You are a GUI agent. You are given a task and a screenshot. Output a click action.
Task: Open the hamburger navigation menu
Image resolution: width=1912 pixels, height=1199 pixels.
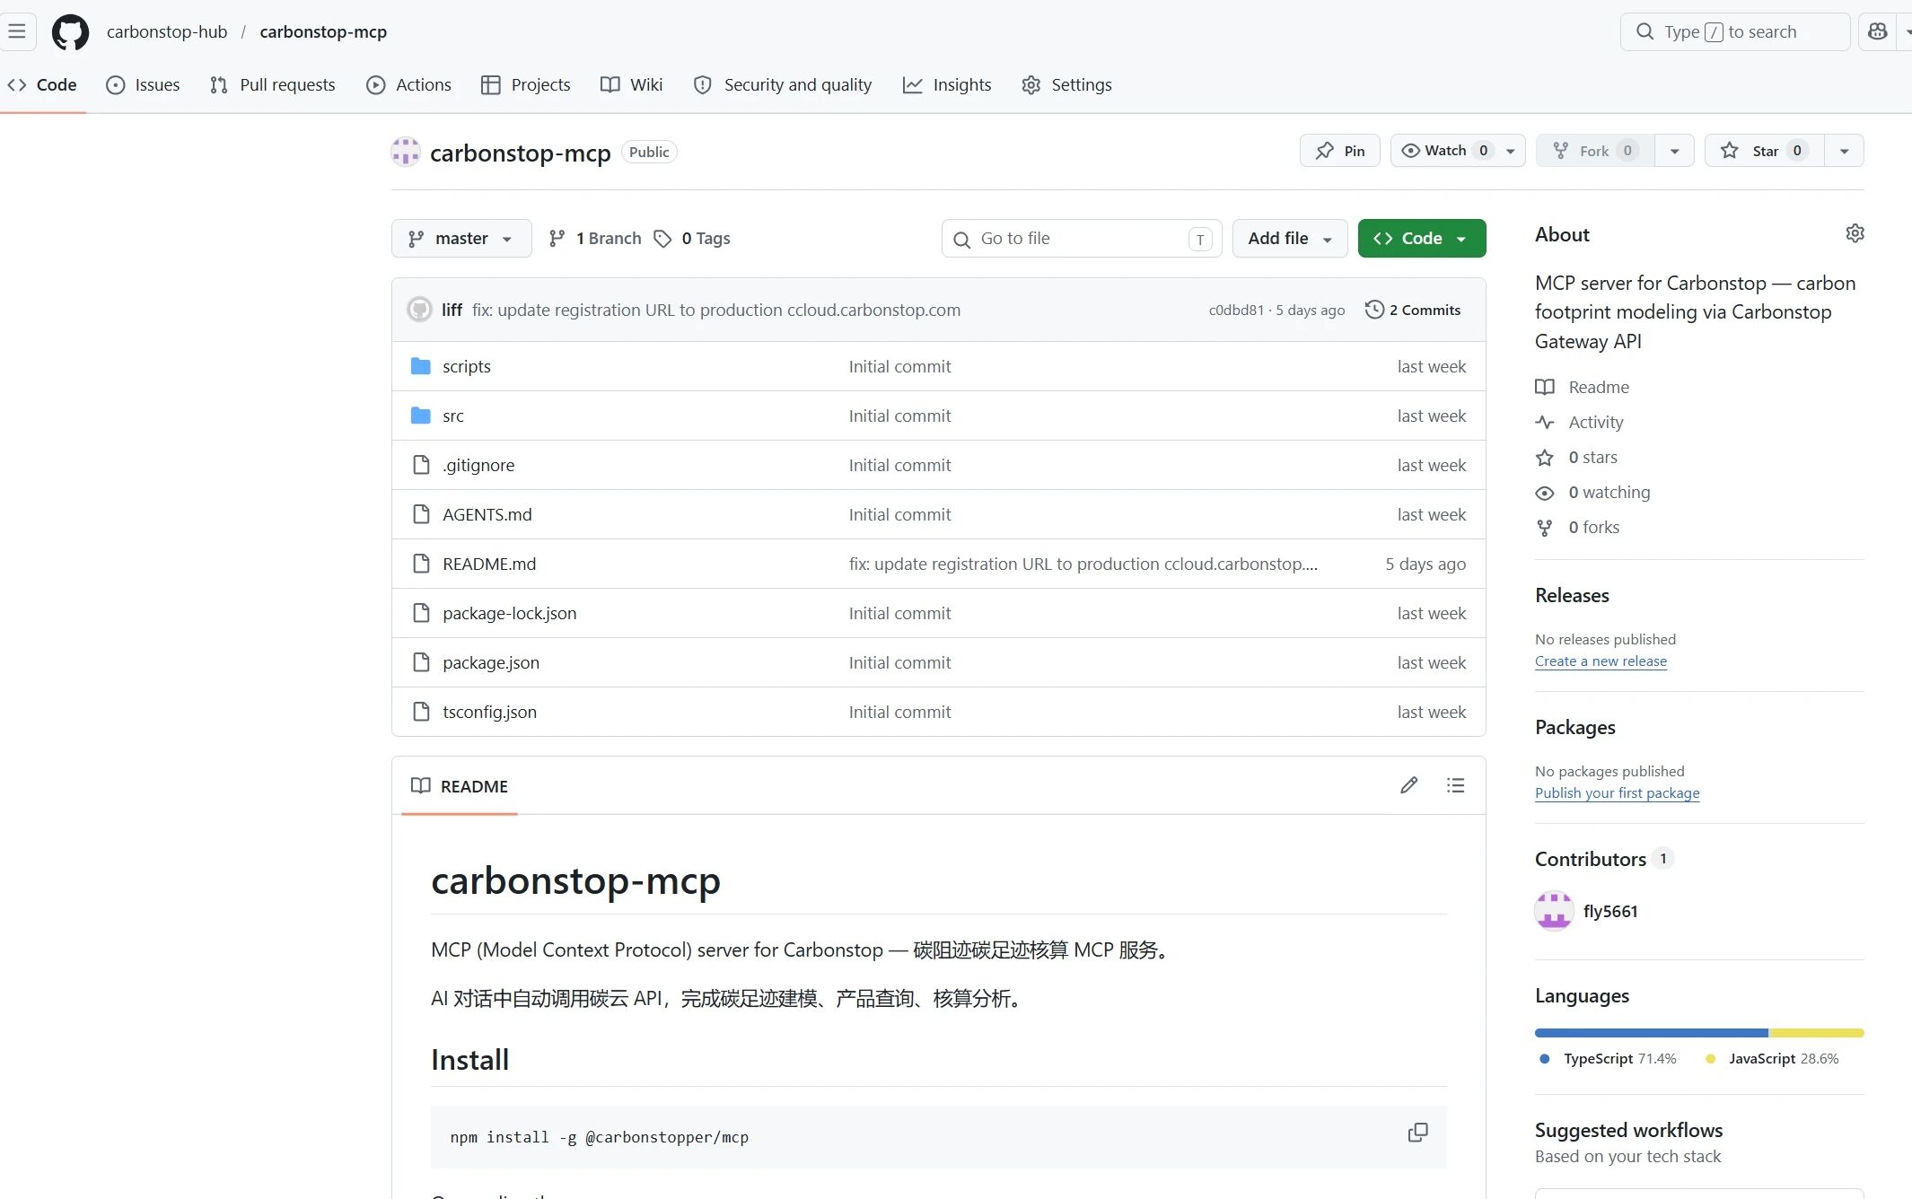(17, 31)
